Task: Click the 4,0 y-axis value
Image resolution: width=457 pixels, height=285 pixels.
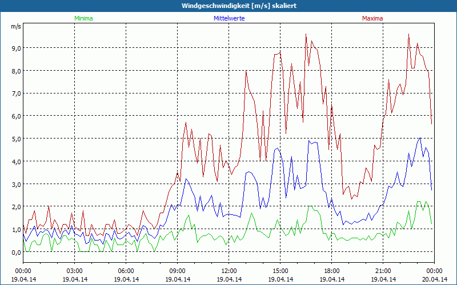Action: pyautogui.click(x=17, y=162)
